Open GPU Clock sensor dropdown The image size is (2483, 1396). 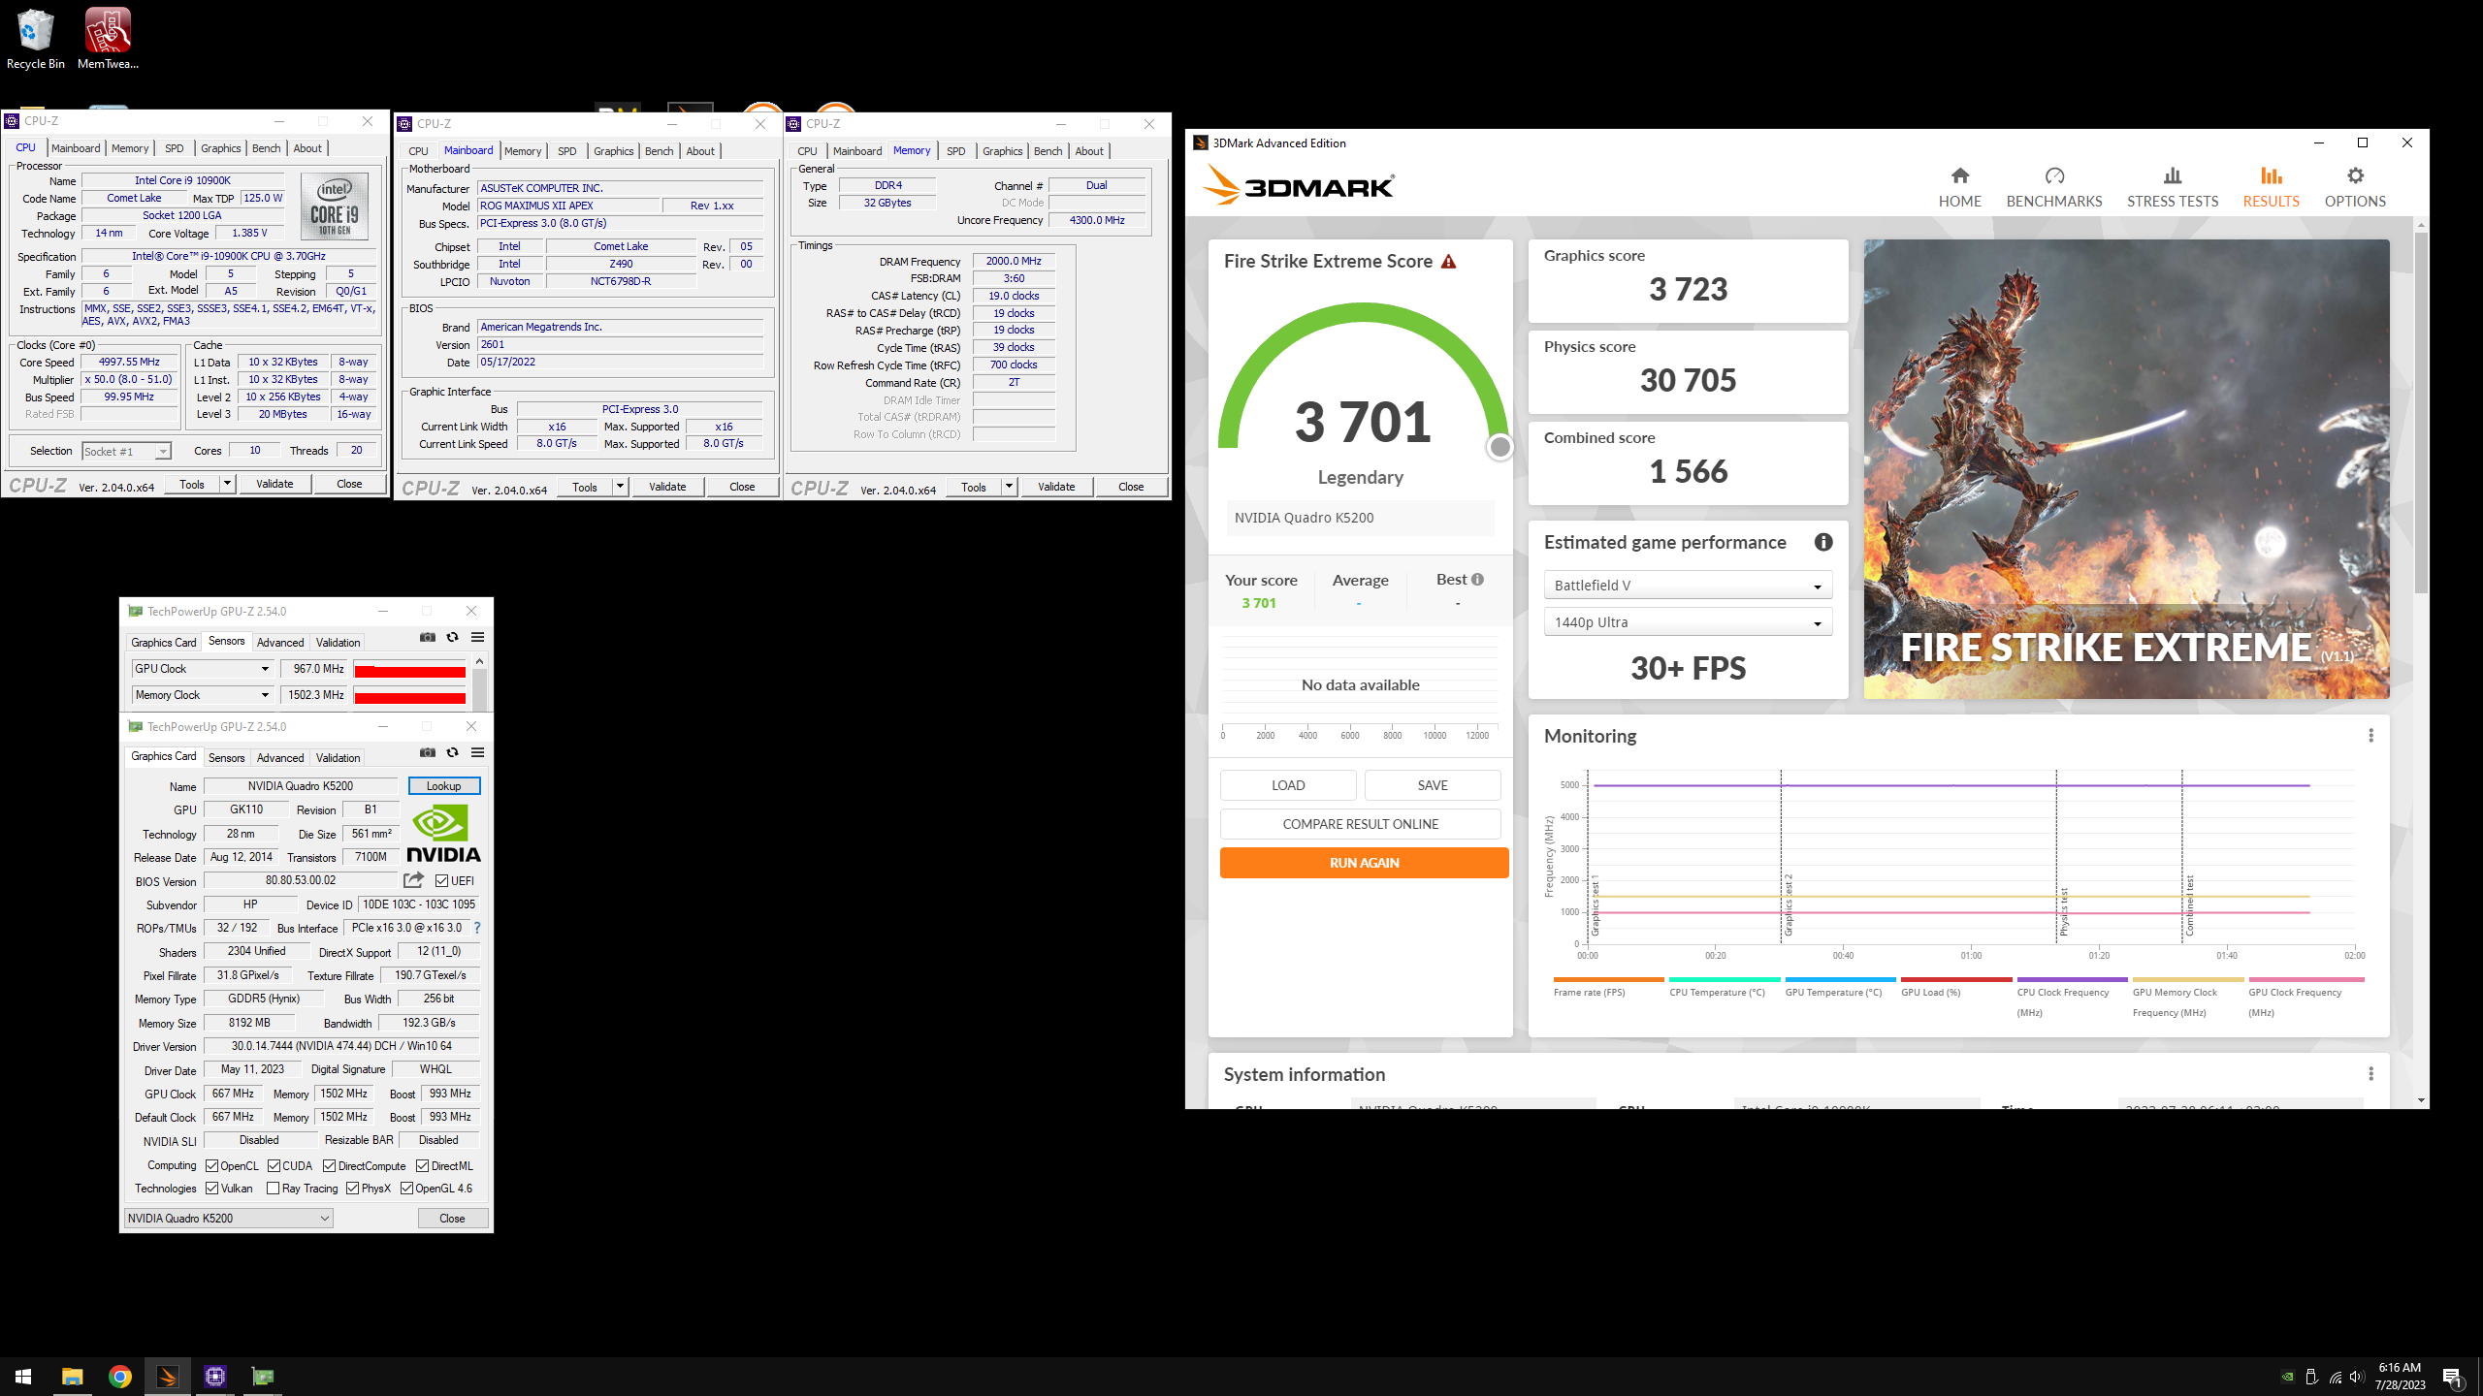(202, 669)
